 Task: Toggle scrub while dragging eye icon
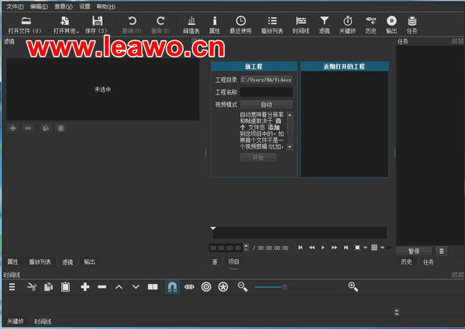click(x=189, y=287)
